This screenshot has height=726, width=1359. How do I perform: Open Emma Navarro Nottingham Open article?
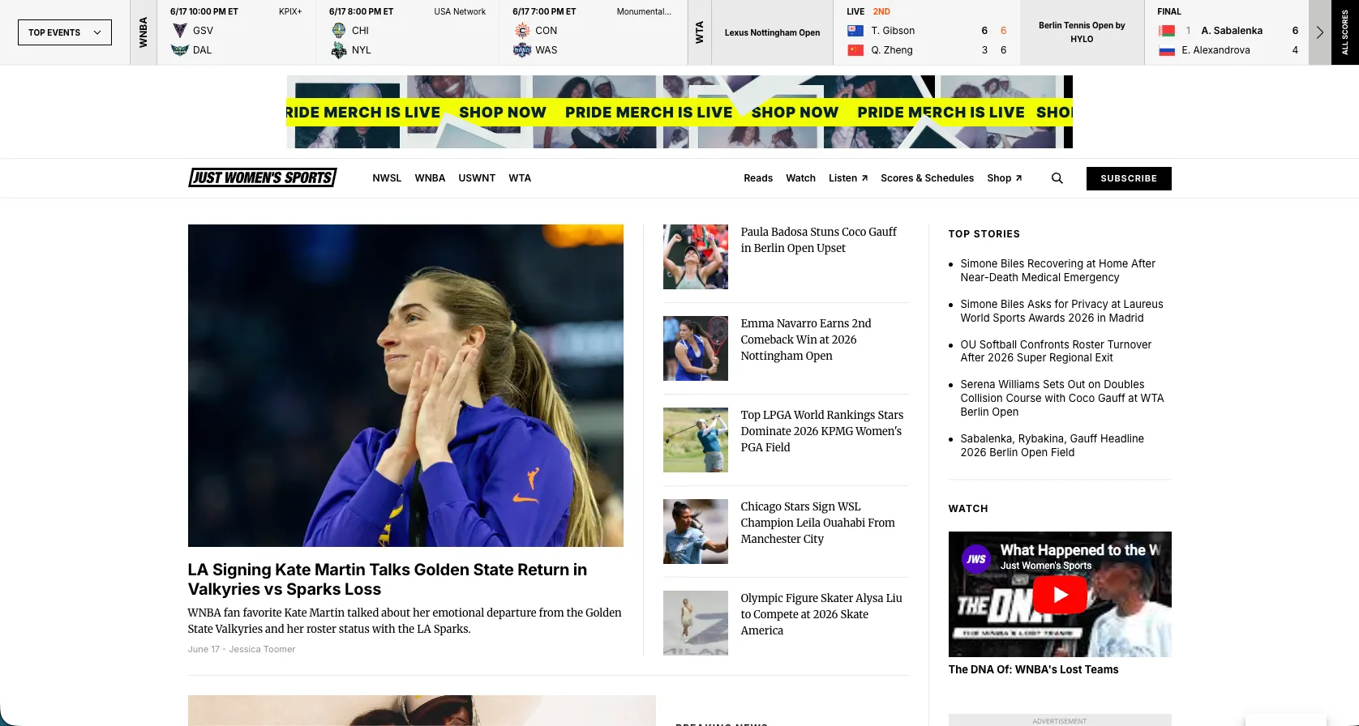(x=806, y=340)
